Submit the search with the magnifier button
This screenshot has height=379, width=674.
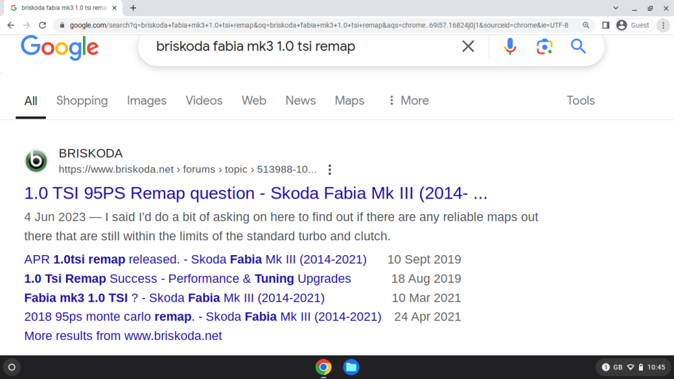(578, 46)
